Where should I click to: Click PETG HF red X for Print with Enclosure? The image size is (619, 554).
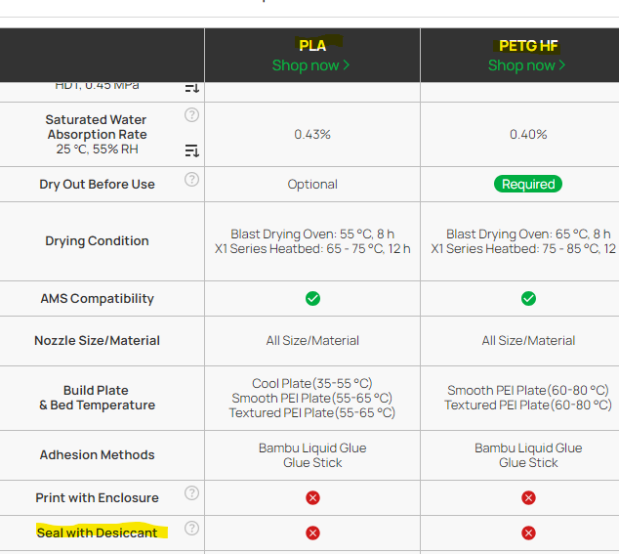click(x=528, y=497)
